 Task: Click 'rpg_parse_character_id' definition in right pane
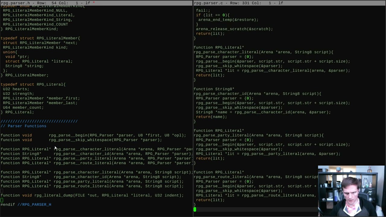[x=257, y=94]
